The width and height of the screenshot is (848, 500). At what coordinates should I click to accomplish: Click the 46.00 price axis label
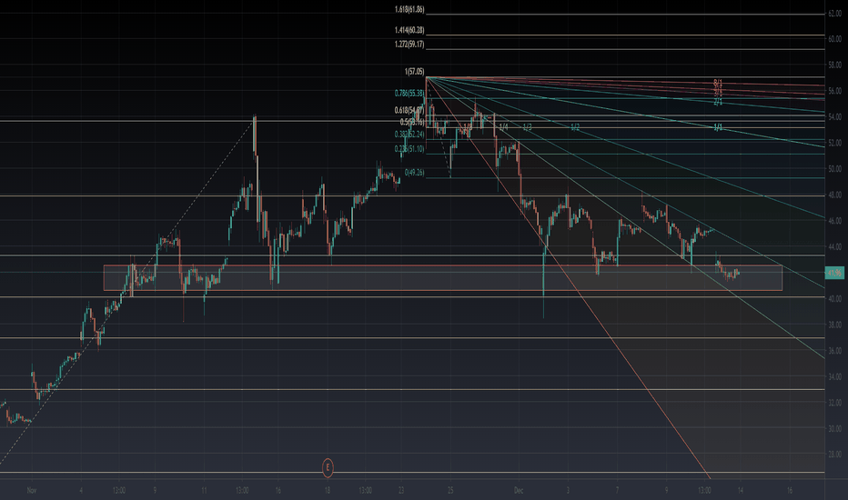point(834,221)
